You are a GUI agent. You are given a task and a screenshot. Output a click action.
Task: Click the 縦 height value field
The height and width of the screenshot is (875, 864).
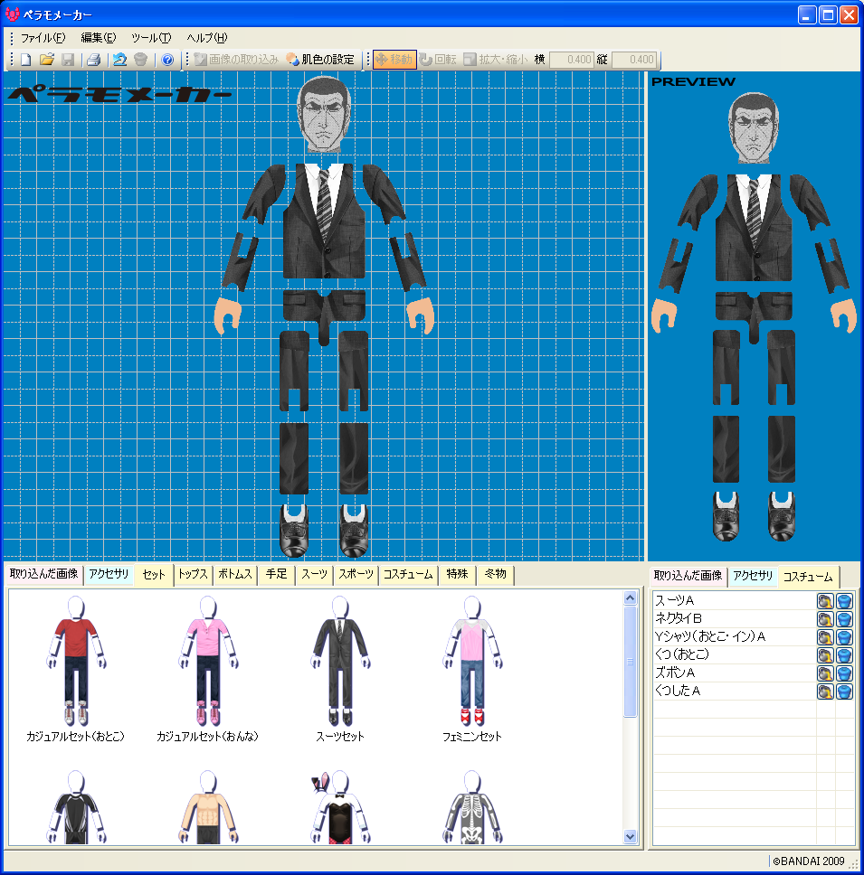(634, 60)
